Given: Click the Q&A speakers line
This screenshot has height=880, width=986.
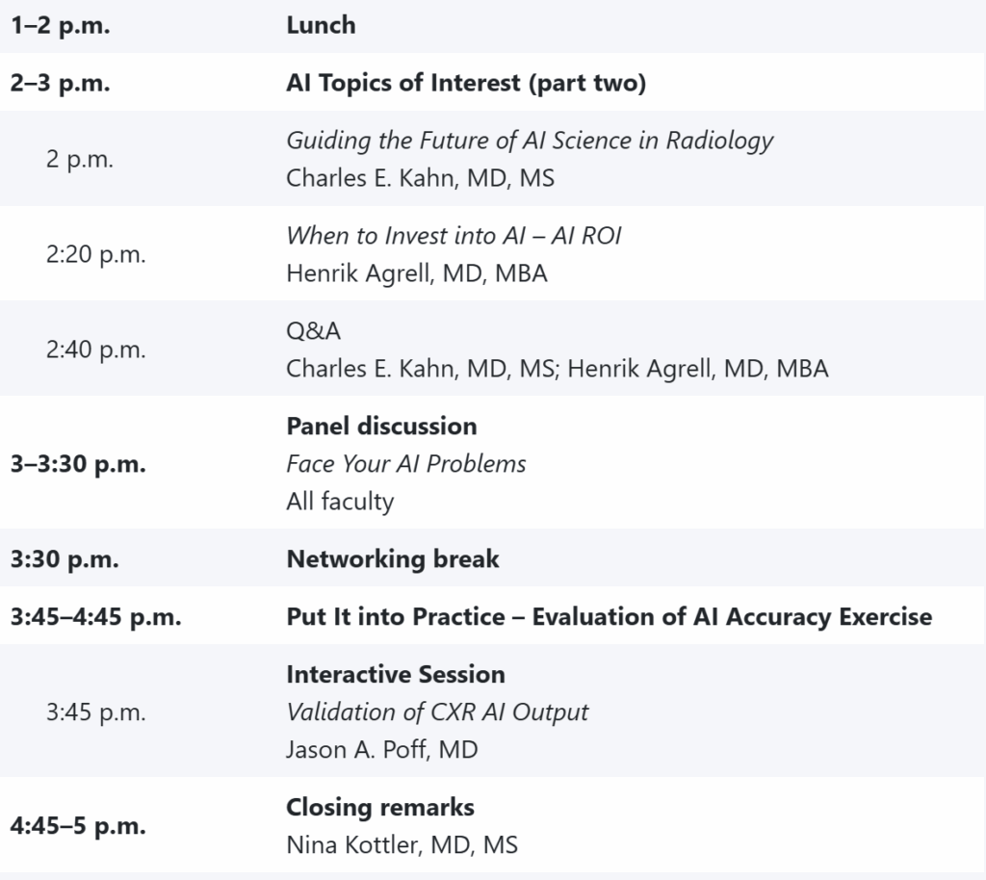Looking at the screenshot, I should (x=557, y=369).
